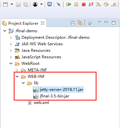Click the Suspend debug button
120x128 pixels.
pyautogui.click(x=76, y=4)
